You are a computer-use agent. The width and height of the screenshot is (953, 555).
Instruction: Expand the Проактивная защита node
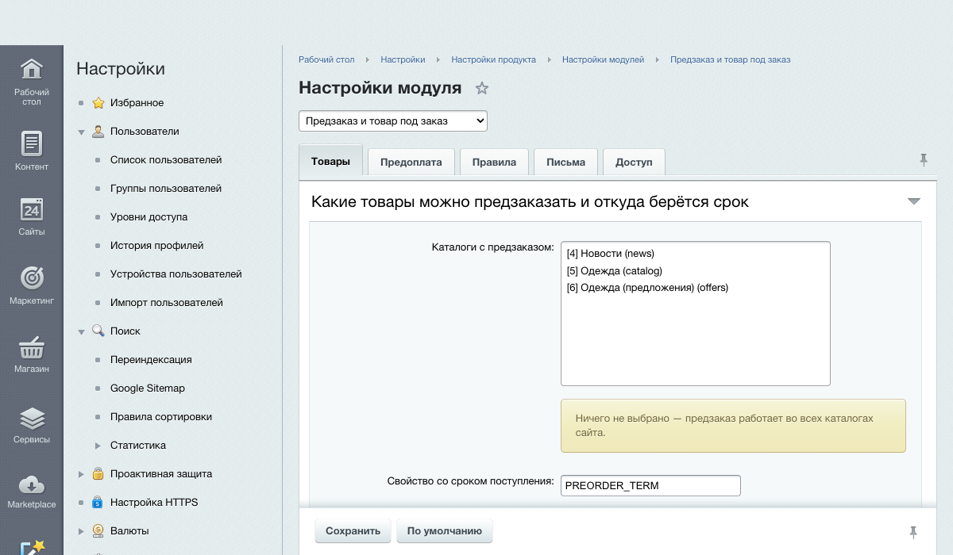click(81, 474)
